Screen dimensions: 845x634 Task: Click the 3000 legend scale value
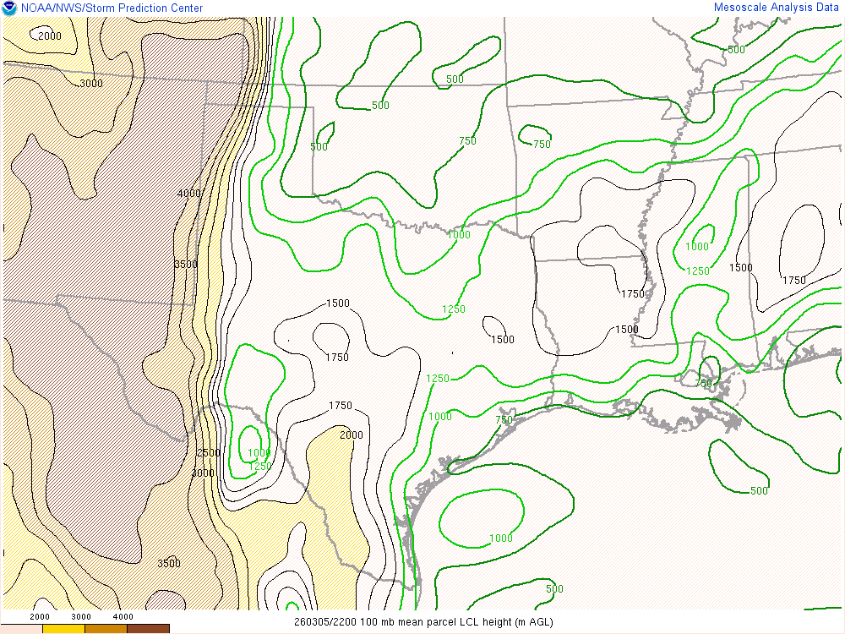point(81,617)
